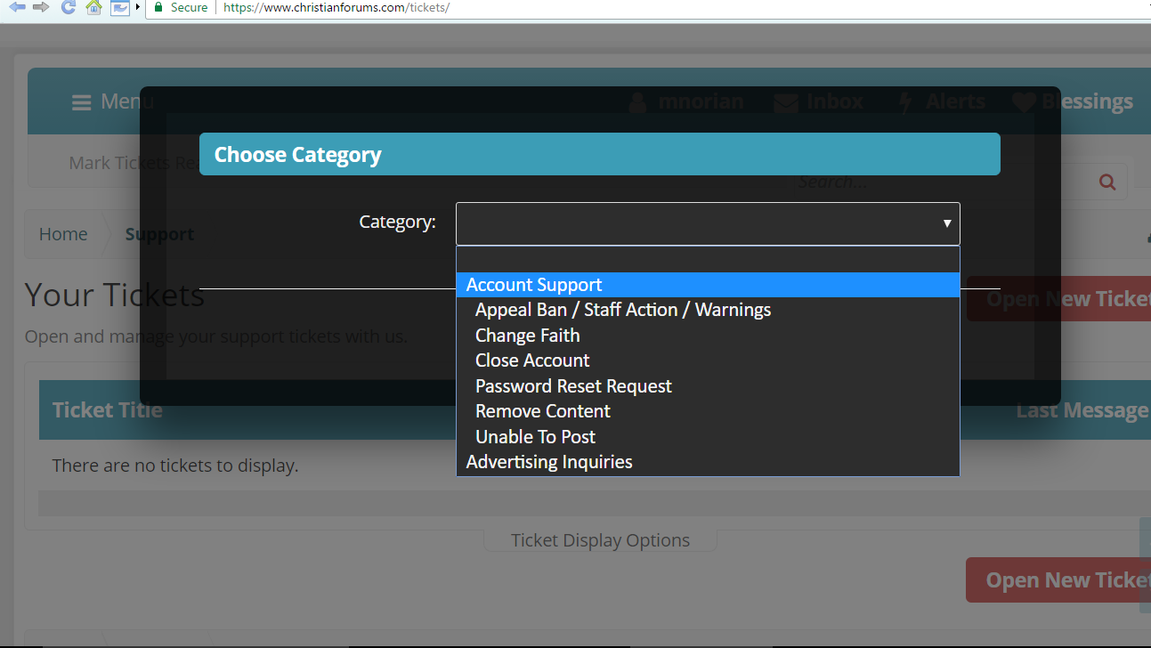The width and height of the screenshot is (1151, 648).
Task: Open the Inbox
Action: tap(818, 101)
